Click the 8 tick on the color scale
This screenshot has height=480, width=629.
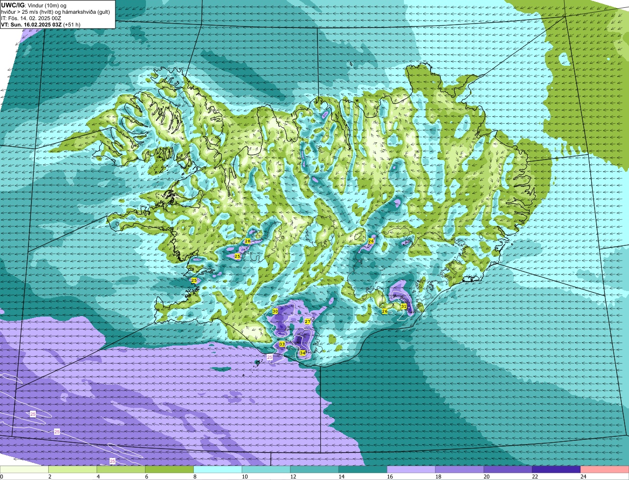(x=195, y=476)
